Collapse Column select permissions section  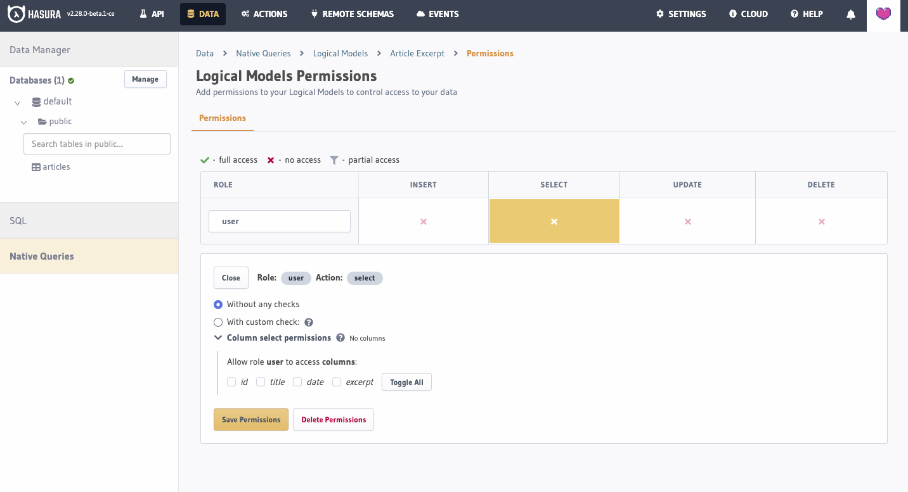coord(218,338)
